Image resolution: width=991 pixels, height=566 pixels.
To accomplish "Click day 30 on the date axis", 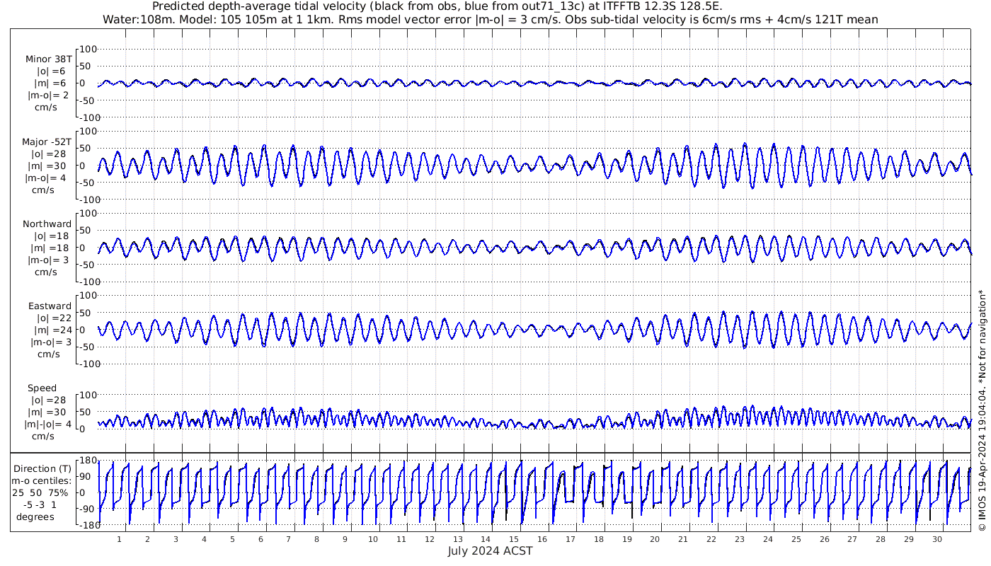I will pos(936,539).
